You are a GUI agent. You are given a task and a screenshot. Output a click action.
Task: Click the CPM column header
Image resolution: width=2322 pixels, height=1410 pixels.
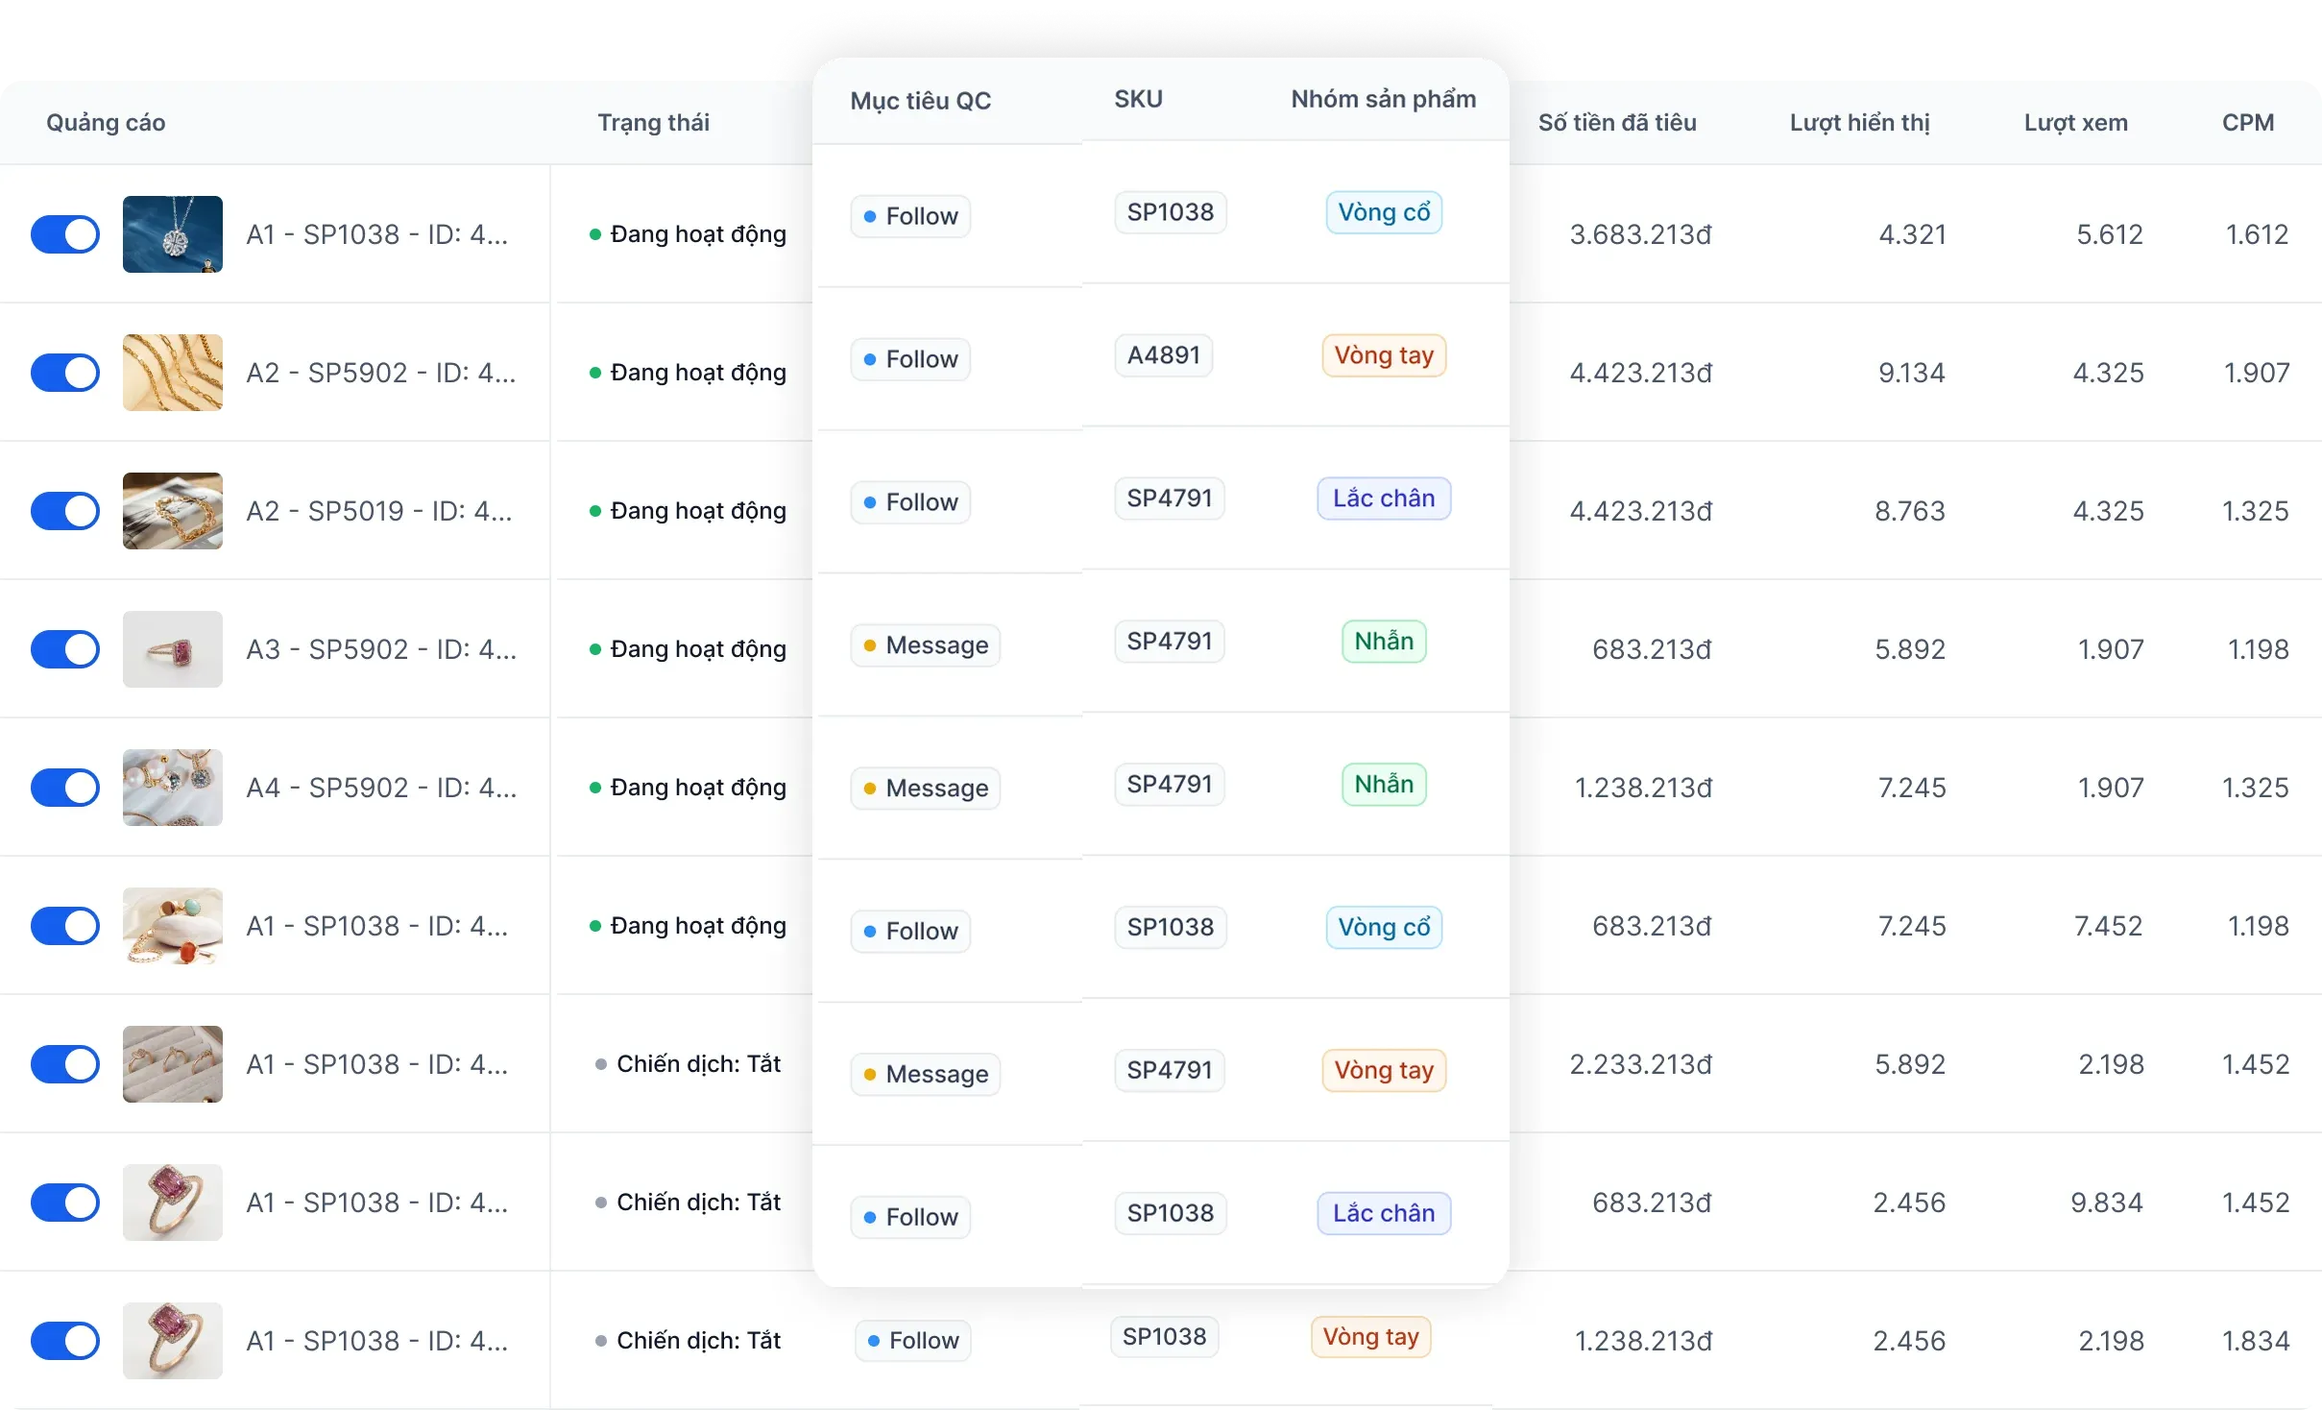[x=2247, y=123]
